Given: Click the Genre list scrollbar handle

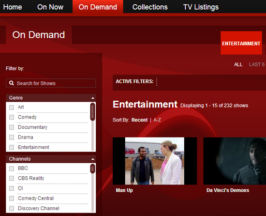Looking at the screenshot, I should (x=92, y=112).
